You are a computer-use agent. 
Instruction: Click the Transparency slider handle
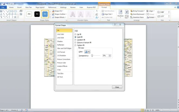tap(92, 55)
